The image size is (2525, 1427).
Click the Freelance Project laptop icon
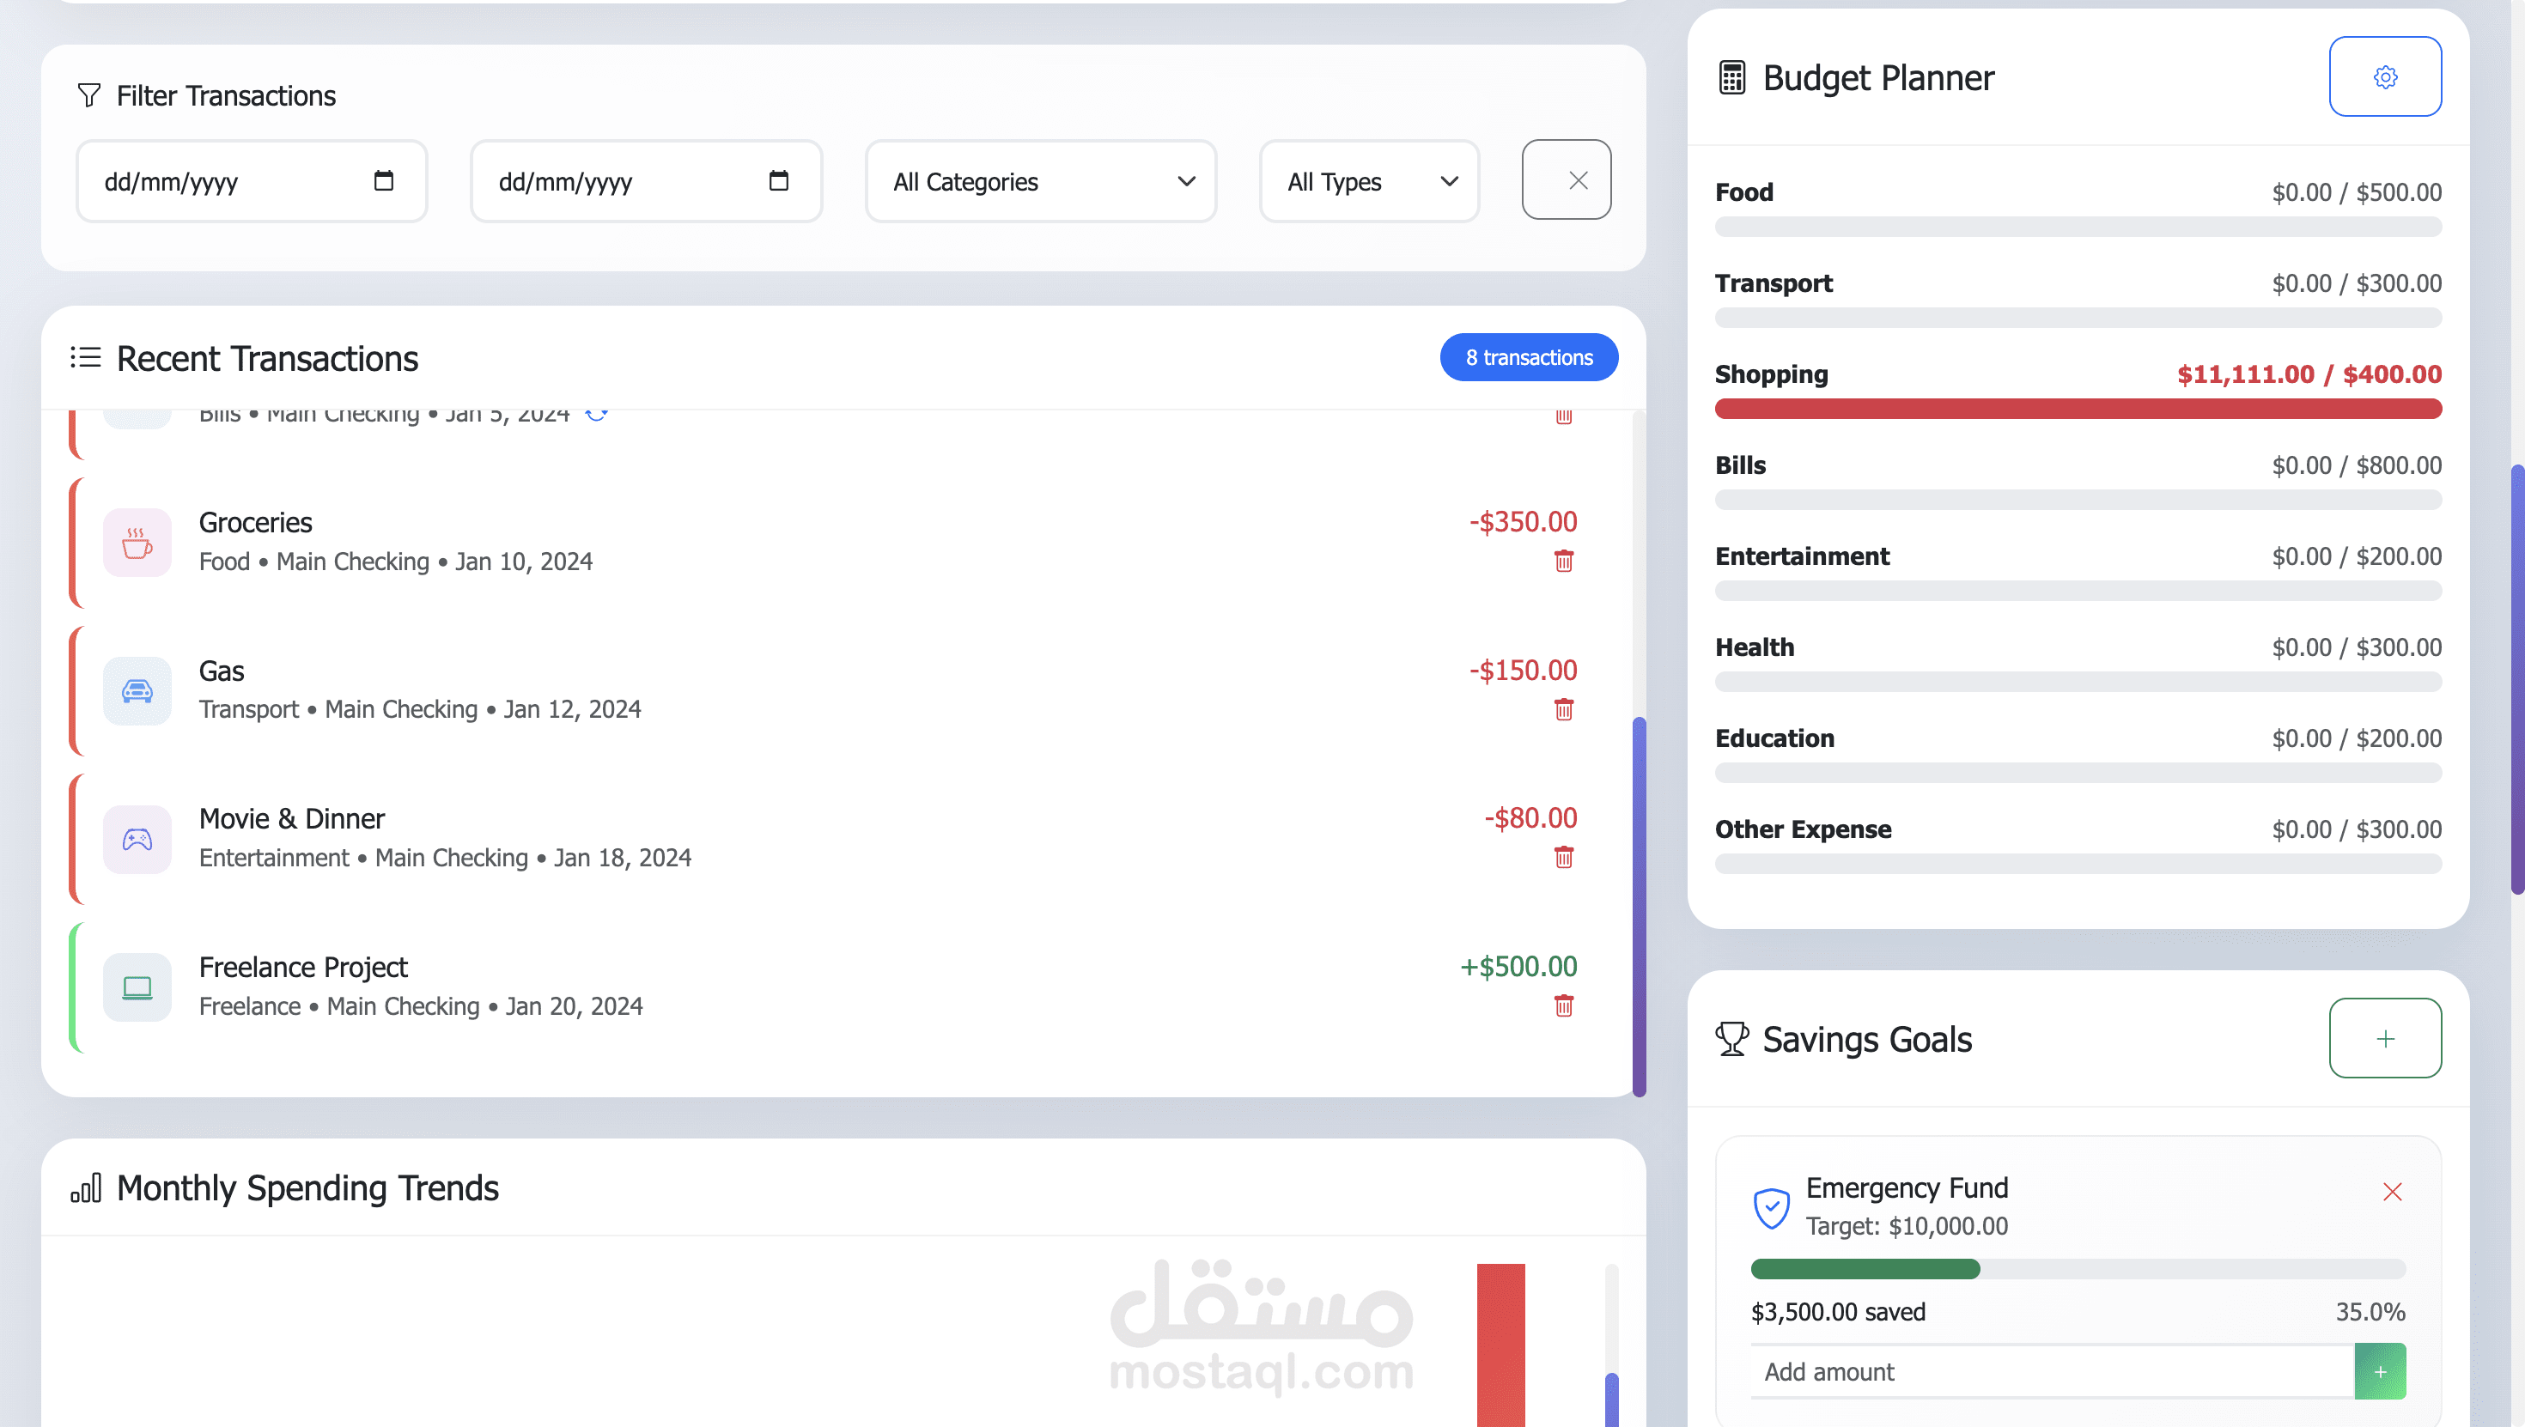click(x=137, y=987)
